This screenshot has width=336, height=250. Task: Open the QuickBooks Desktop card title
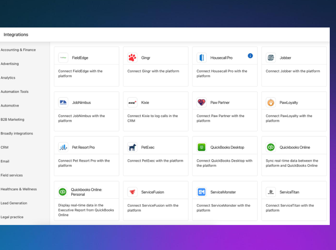(227, 147)
